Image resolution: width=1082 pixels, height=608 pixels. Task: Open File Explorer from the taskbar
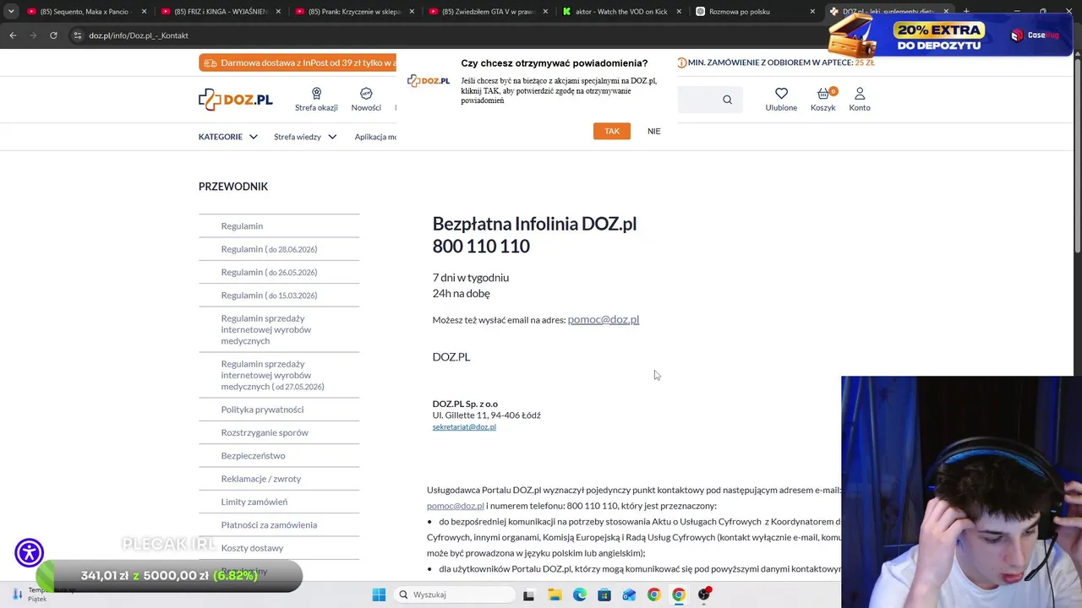point(555,594)
